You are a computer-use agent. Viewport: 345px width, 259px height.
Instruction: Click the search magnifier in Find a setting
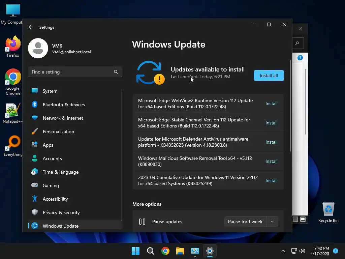pyautogui.click(x=116, y=72)
